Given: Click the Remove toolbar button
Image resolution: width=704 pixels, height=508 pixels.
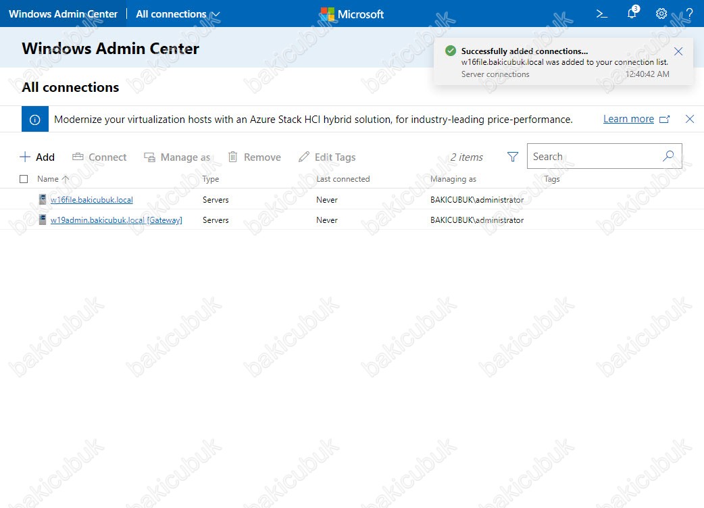Looking at the screenshot, I should coord(255,157).
